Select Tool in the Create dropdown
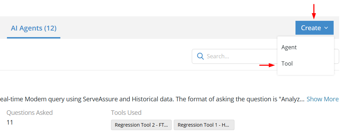Viewport: 343px width, 136px height. coord(287,64)
